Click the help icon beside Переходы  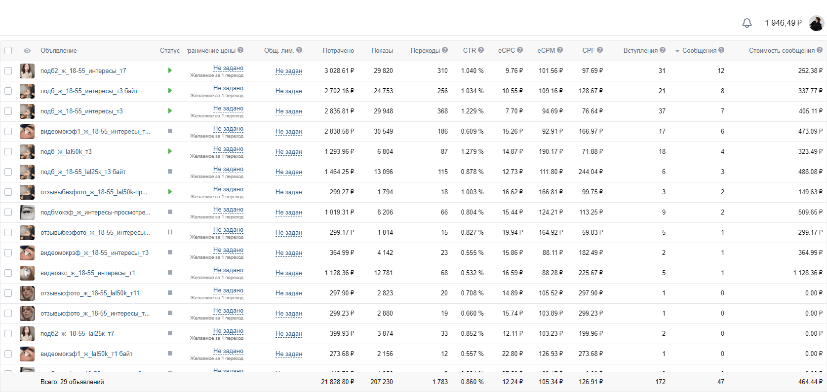pyautogui.click(x=445, y=50)
